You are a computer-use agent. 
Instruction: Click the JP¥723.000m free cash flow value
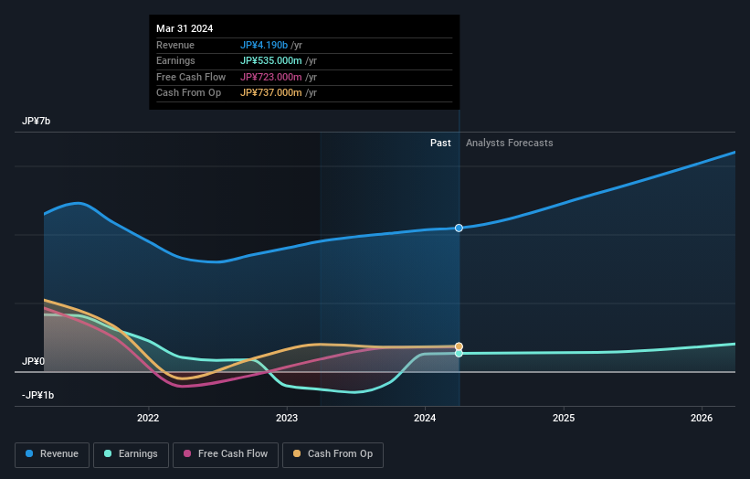point(270,77)
